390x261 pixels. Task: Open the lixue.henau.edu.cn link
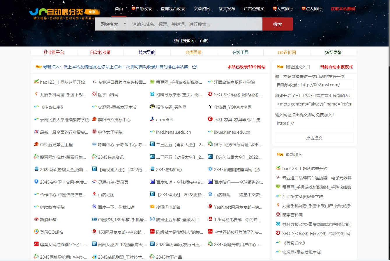click(x=232, y=132)
